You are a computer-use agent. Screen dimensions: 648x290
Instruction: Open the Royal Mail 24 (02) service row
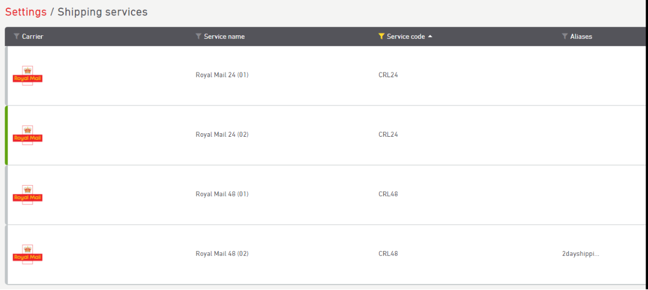click(222, 134)
